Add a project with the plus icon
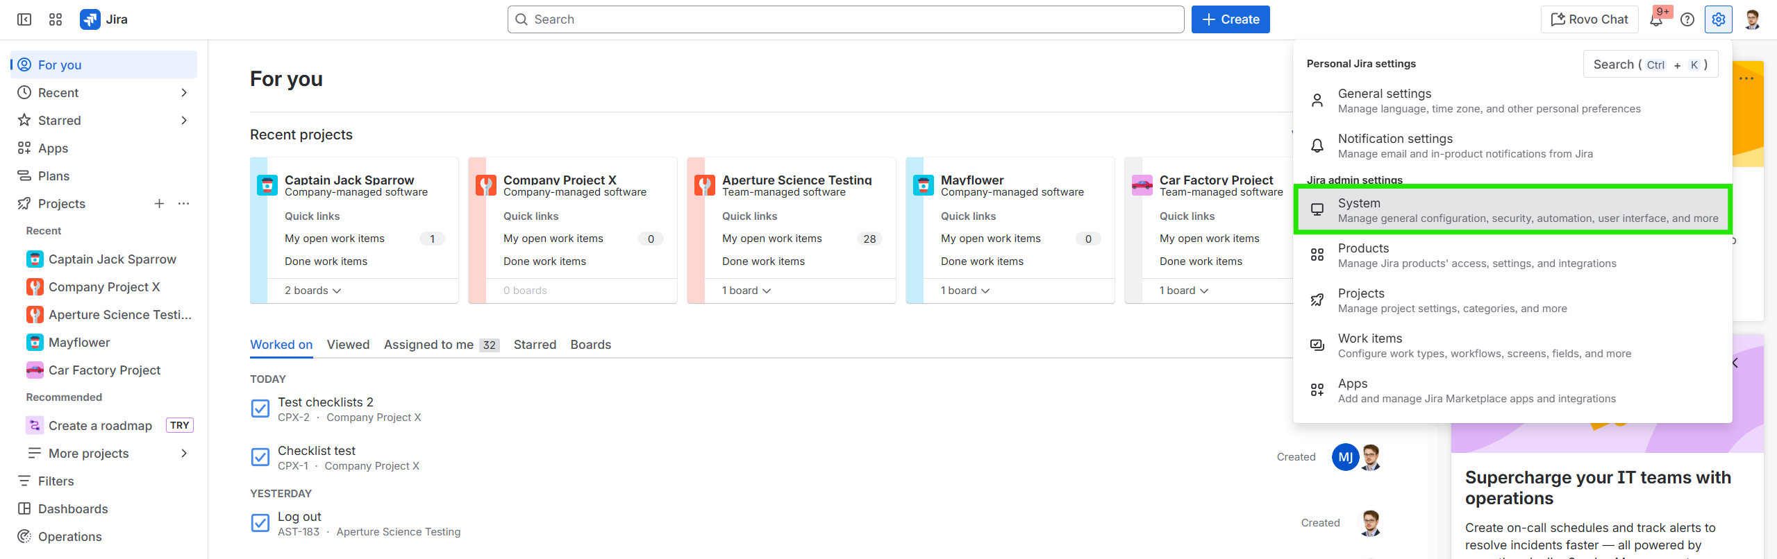1777x559 pixels. 159,203
